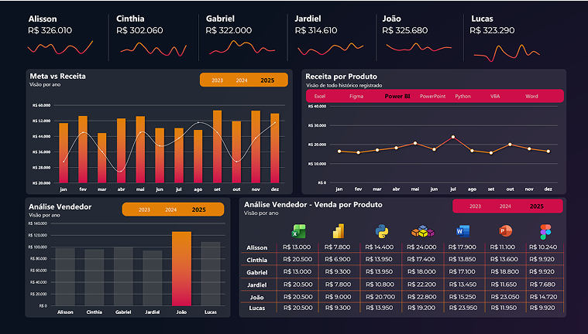Click the colored cubes VBA product icon

[423, 231]
